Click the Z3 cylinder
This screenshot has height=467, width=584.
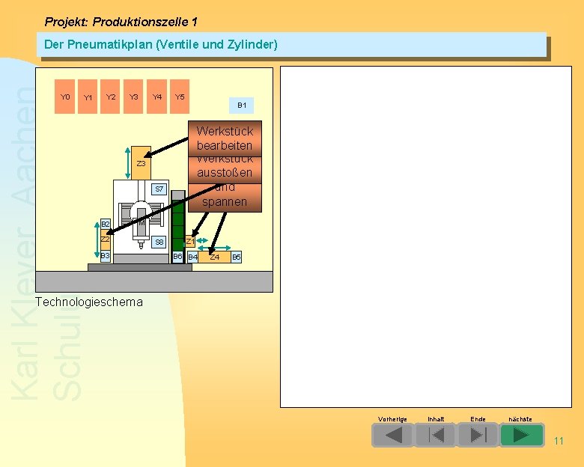point(142,163)
